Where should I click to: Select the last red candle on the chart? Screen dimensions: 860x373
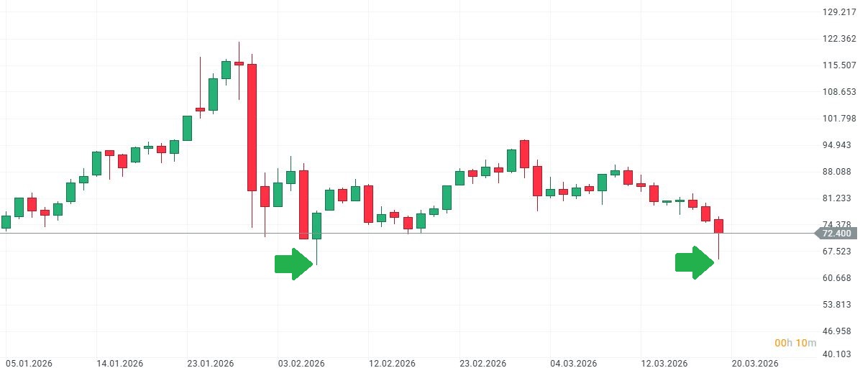click(x=718, y=226)
